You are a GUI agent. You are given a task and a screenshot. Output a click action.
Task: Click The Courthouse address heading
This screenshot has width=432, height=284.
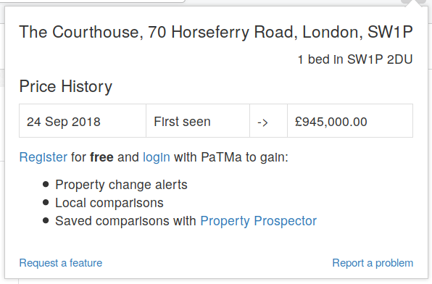pos(216,32)
